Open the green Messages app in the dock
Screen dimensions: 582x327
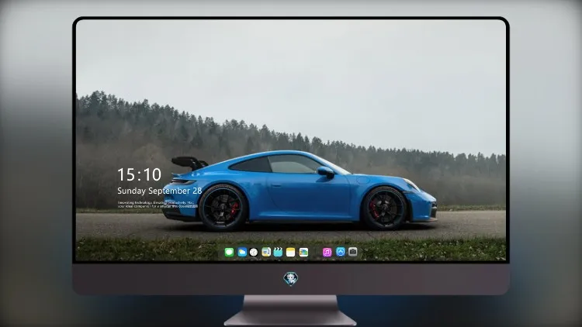[229, 252]
